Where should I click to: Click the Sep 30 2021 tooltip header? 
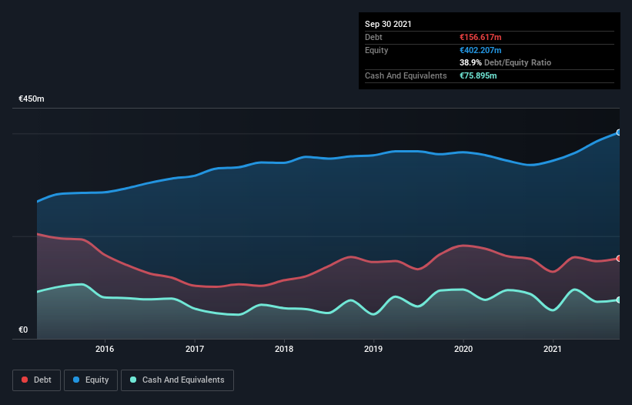(x=388, y=24)
